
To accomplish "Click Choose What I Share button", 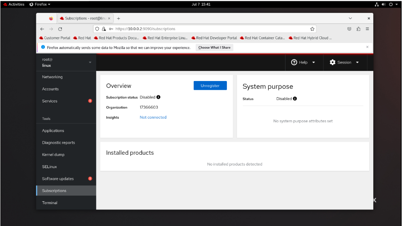I will (214, 47).
